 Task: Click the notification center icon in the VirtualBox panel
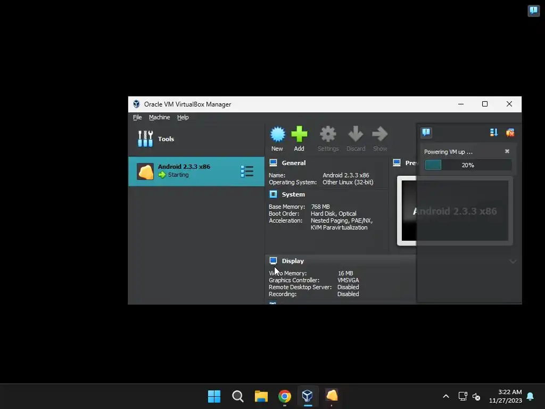[426, 133]
